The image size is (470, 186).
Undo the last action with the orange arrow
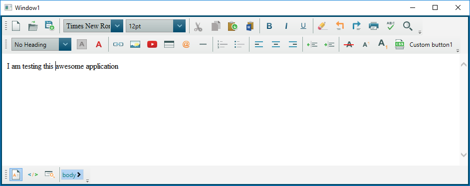click(339, 26)
